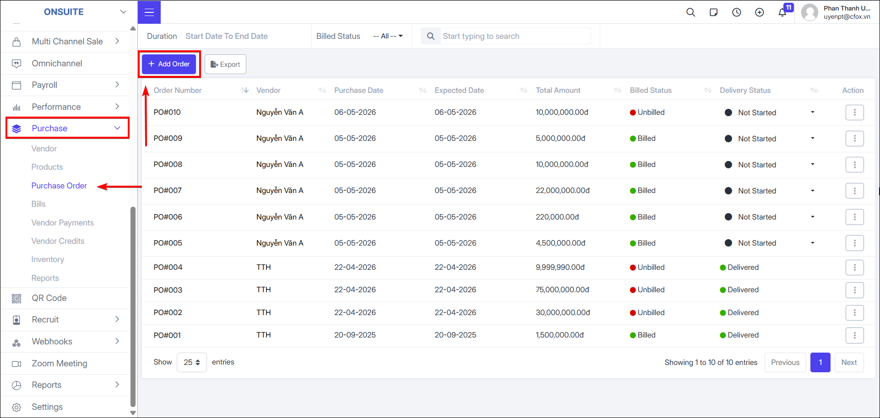Sort by Delivery Status column arrows
Viewport: 880px width, 418px height.
(x=814, y=91)
